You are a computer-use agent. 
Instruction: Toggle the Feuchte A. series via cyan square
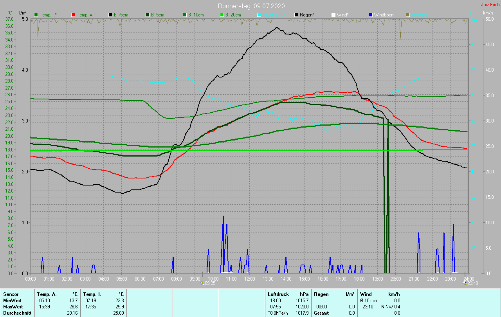coord(260,15)
